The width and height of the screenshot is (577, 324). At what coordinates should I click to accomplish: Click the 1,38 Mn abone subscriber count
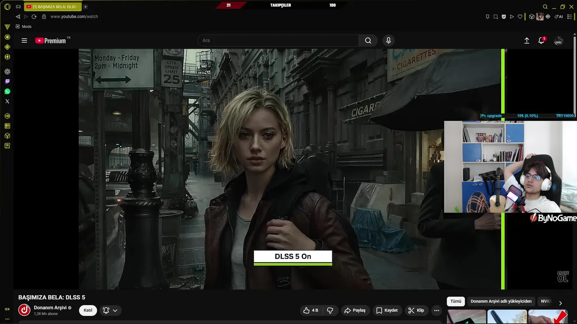click(x=46, y=314)
